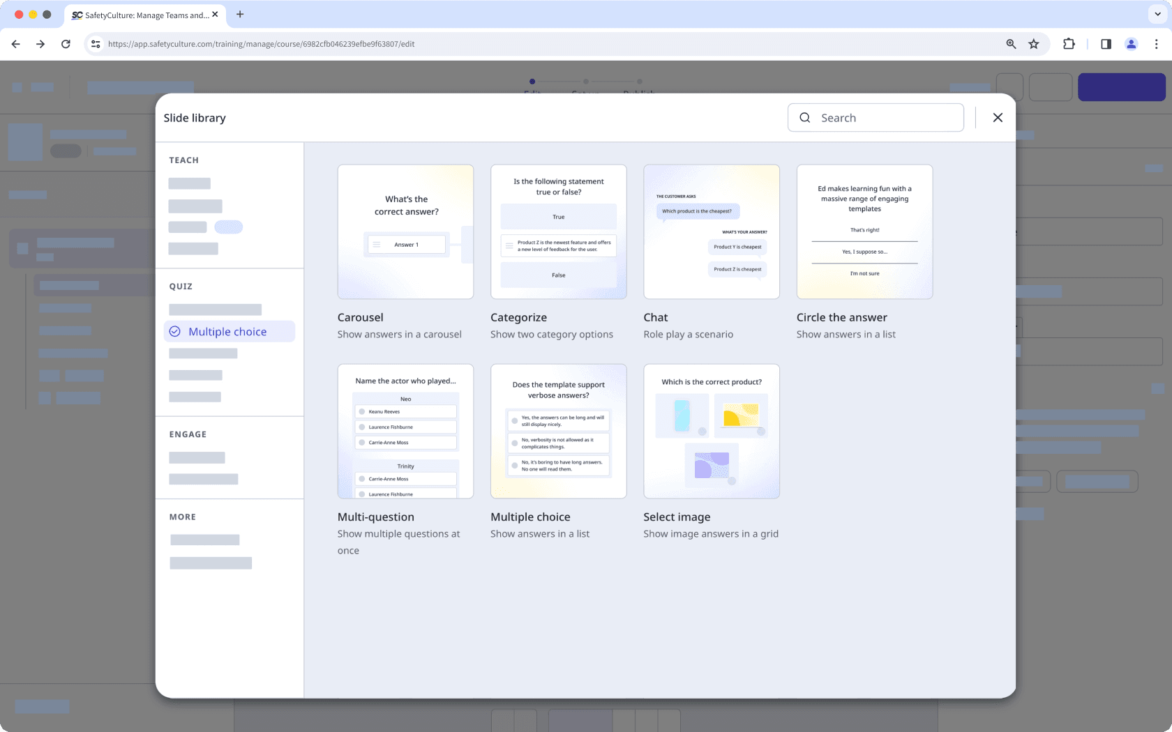Go back using the browser back arrow
Screen dimensions: 1172x732
pos(15,43)
